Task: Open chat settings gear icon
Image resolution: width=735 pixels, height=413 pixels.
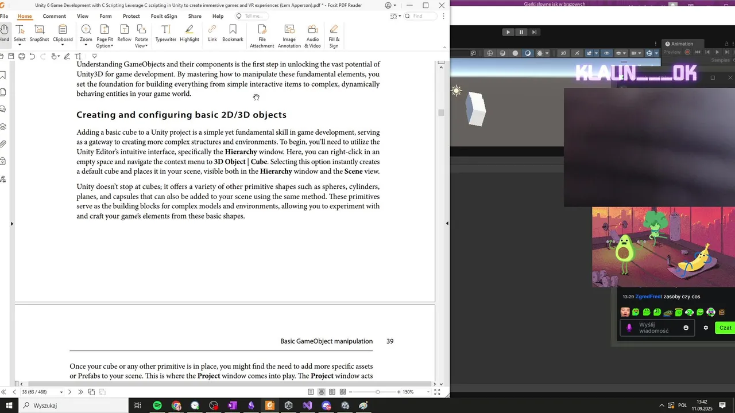Action: coord(706,328)
